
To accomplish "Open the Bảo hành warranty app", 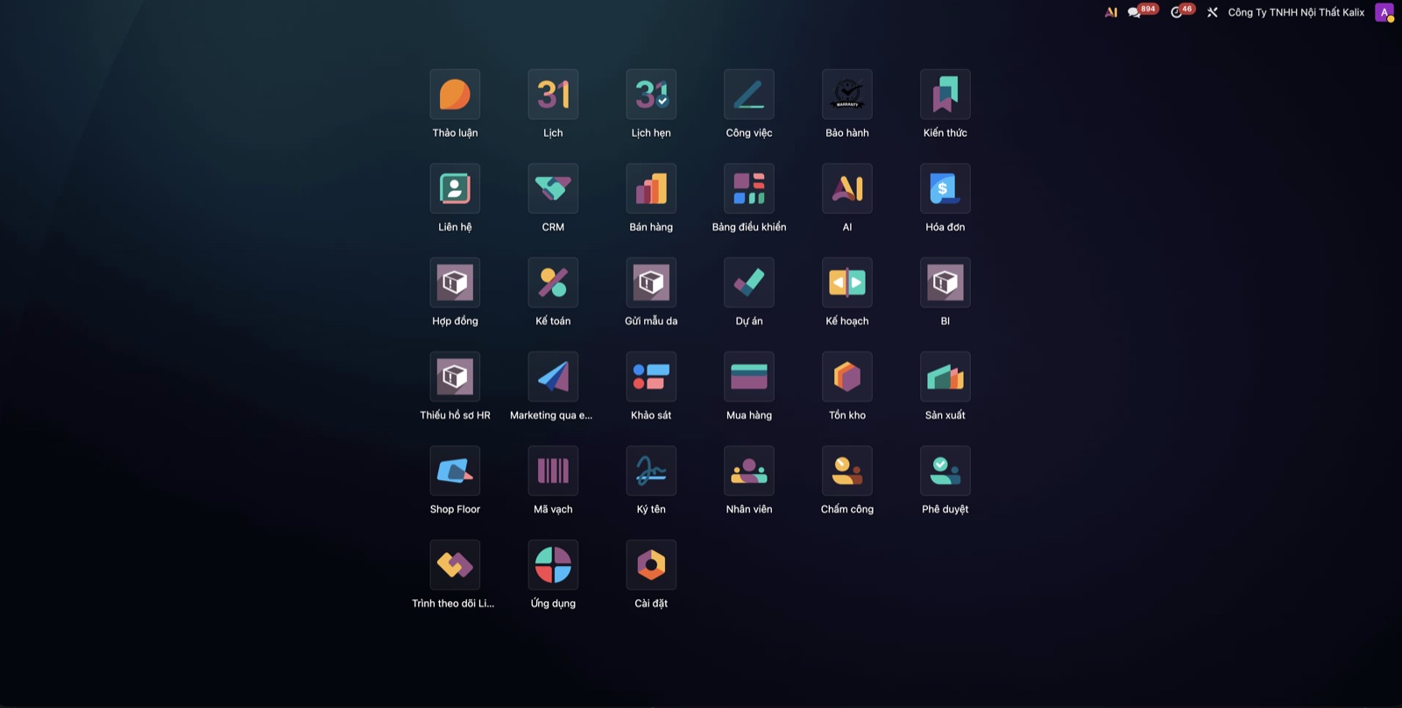I will click(x=847, y=95).
